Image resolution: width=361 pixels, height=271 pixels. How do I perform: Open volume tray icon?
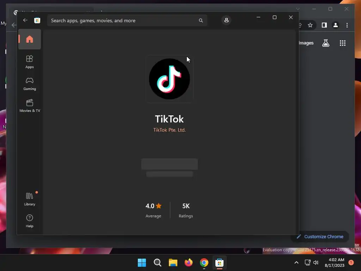[316, 263]
